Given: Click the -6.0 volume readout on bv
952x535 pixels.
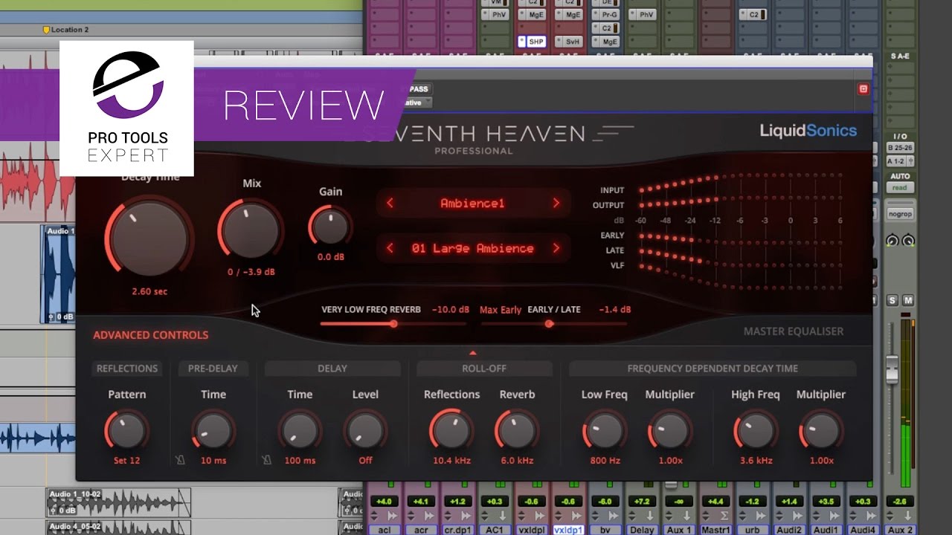Looking at the screenshot, I should pyautogui.click(x=605, y=502).
